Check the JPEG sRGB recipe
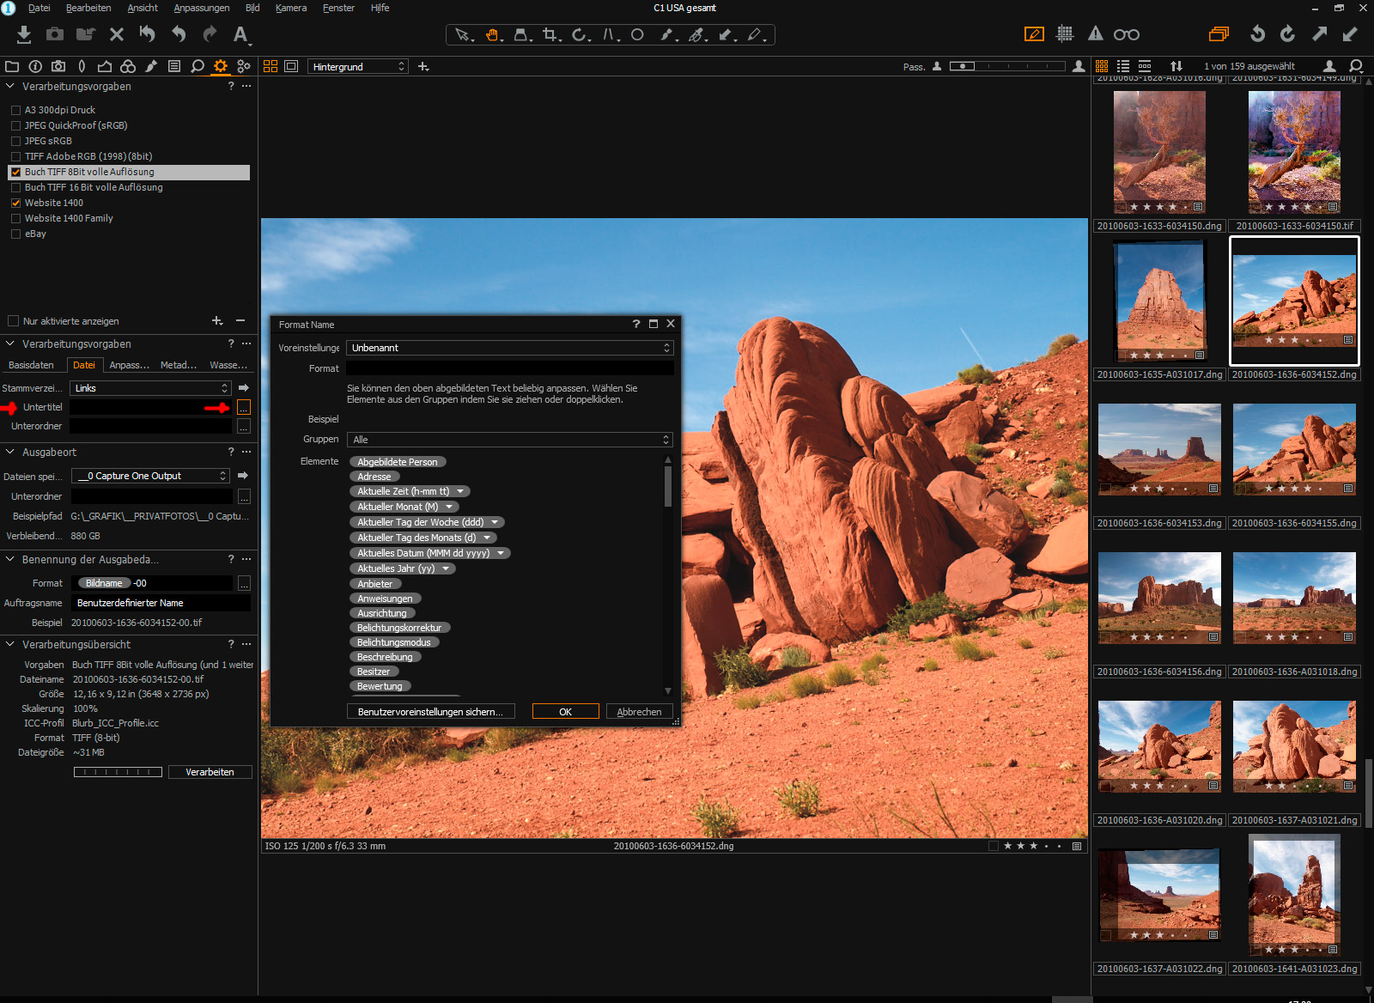Image resolution: width=1374 pixels, height=1003 pixels. 15,141
